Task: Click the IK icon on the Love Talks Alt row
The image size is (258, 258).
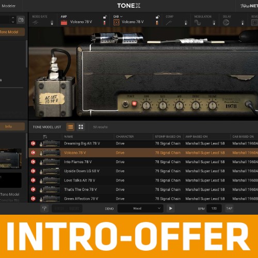Action: (x=33, y=180)
